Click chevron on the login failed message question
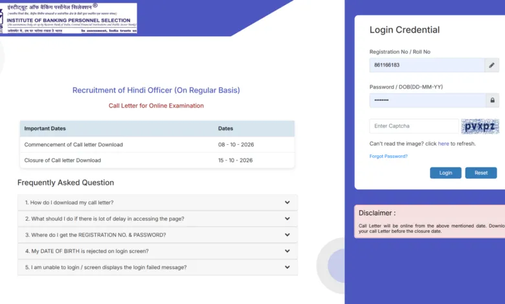This screenshot has height=304, width=505. (x=287, y=267)
